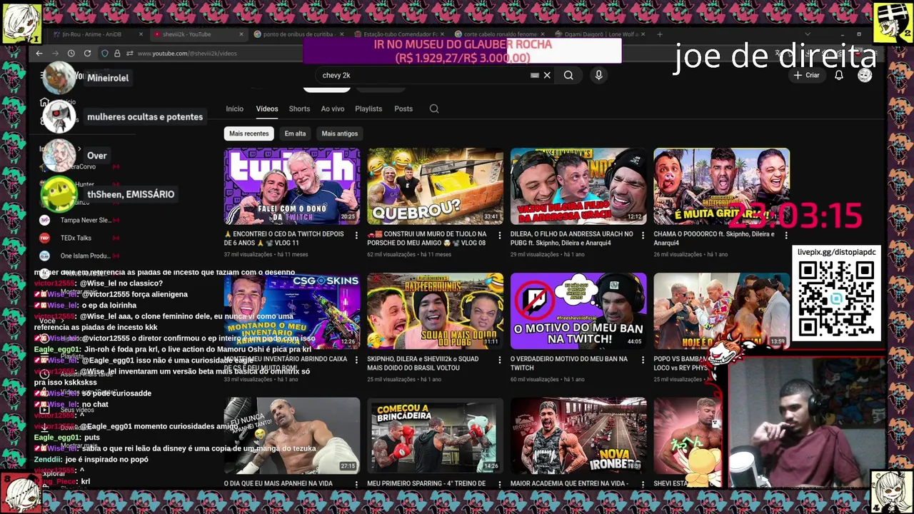This screenshot has width=914, height=514.
Task: Open options for 'DILERA, O FILHO DA ANDRESSA' video
Action: point(643,235)
